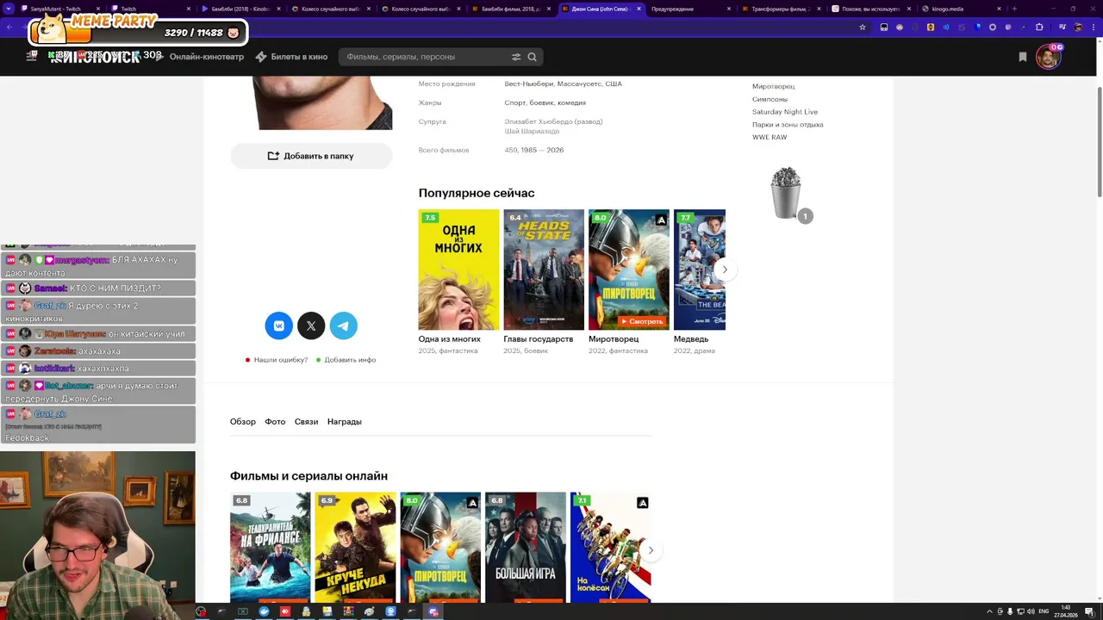The height and width of the screenshot is (620, 1103).
Task: Open Телохранитель на фрилансе poster
Action: (270, 548)
